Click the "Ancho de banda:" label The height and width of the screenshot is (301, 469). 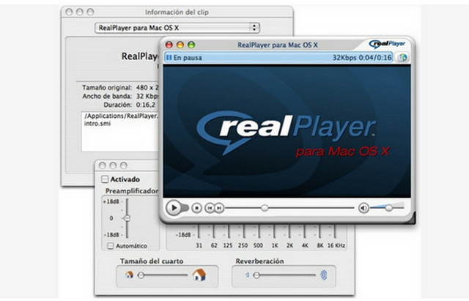tap(107, 96)
